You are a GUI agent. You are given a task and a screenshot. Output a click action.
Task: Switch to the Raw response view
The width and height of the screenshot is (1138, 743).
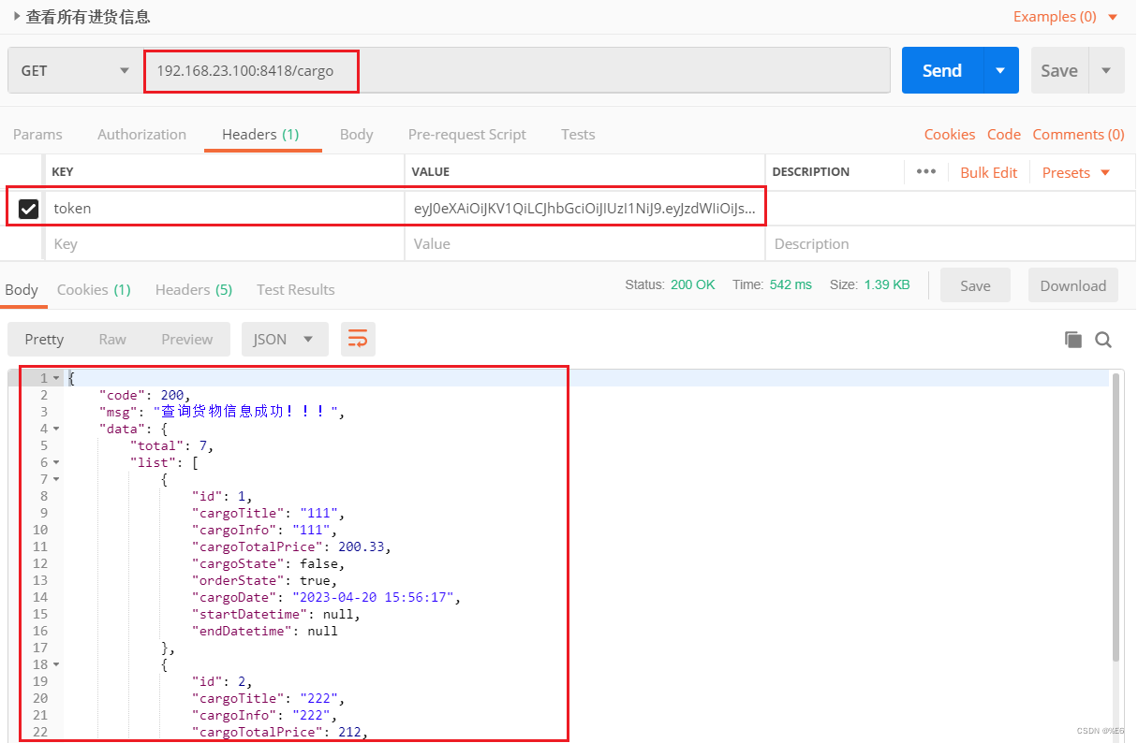[112, 340]
